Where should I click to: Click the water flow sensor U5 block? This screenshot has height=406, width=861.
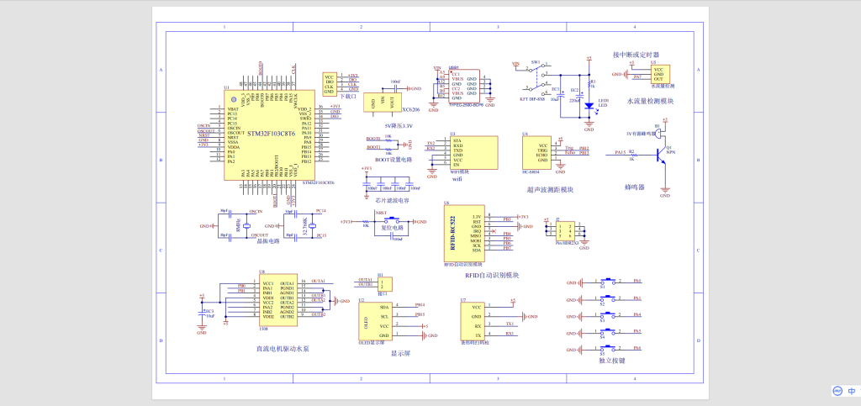(659, 74)
